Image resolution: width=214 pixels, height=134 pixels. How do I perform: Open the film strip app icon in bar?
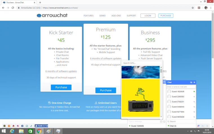(5, 126)
